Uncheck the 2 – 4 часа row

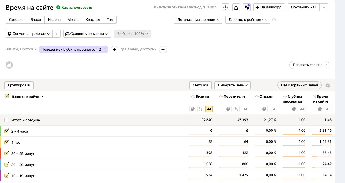tap(7, 131)
